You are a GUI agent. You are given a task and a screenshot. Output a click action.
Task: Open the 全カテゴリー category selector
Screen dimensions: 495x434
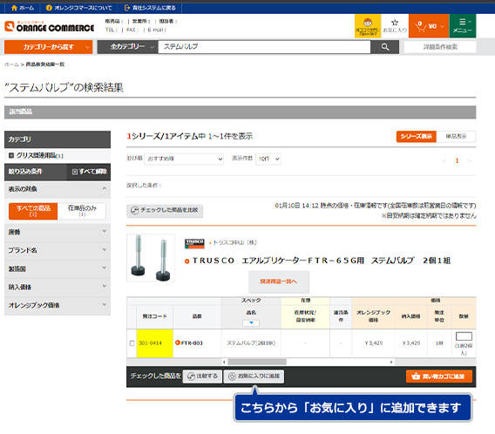[127, 47]
